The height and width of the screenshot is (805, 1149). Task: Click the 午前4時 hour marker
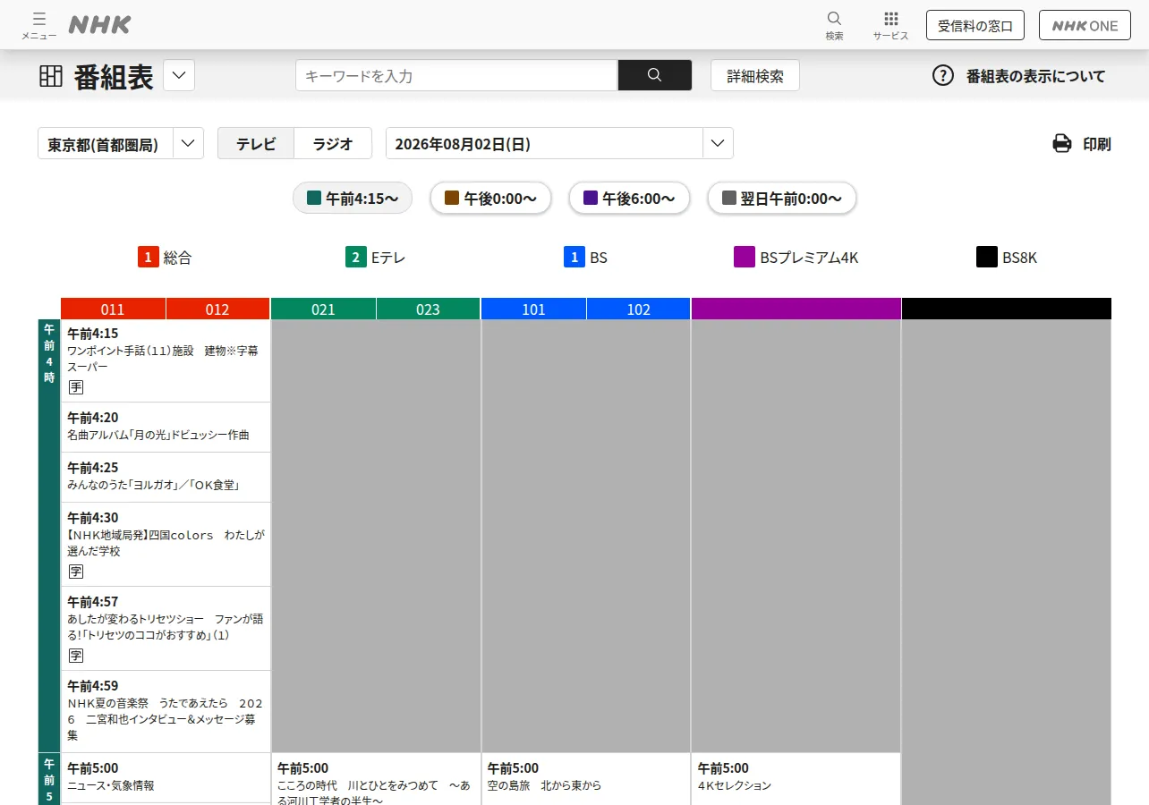[49, 353]
